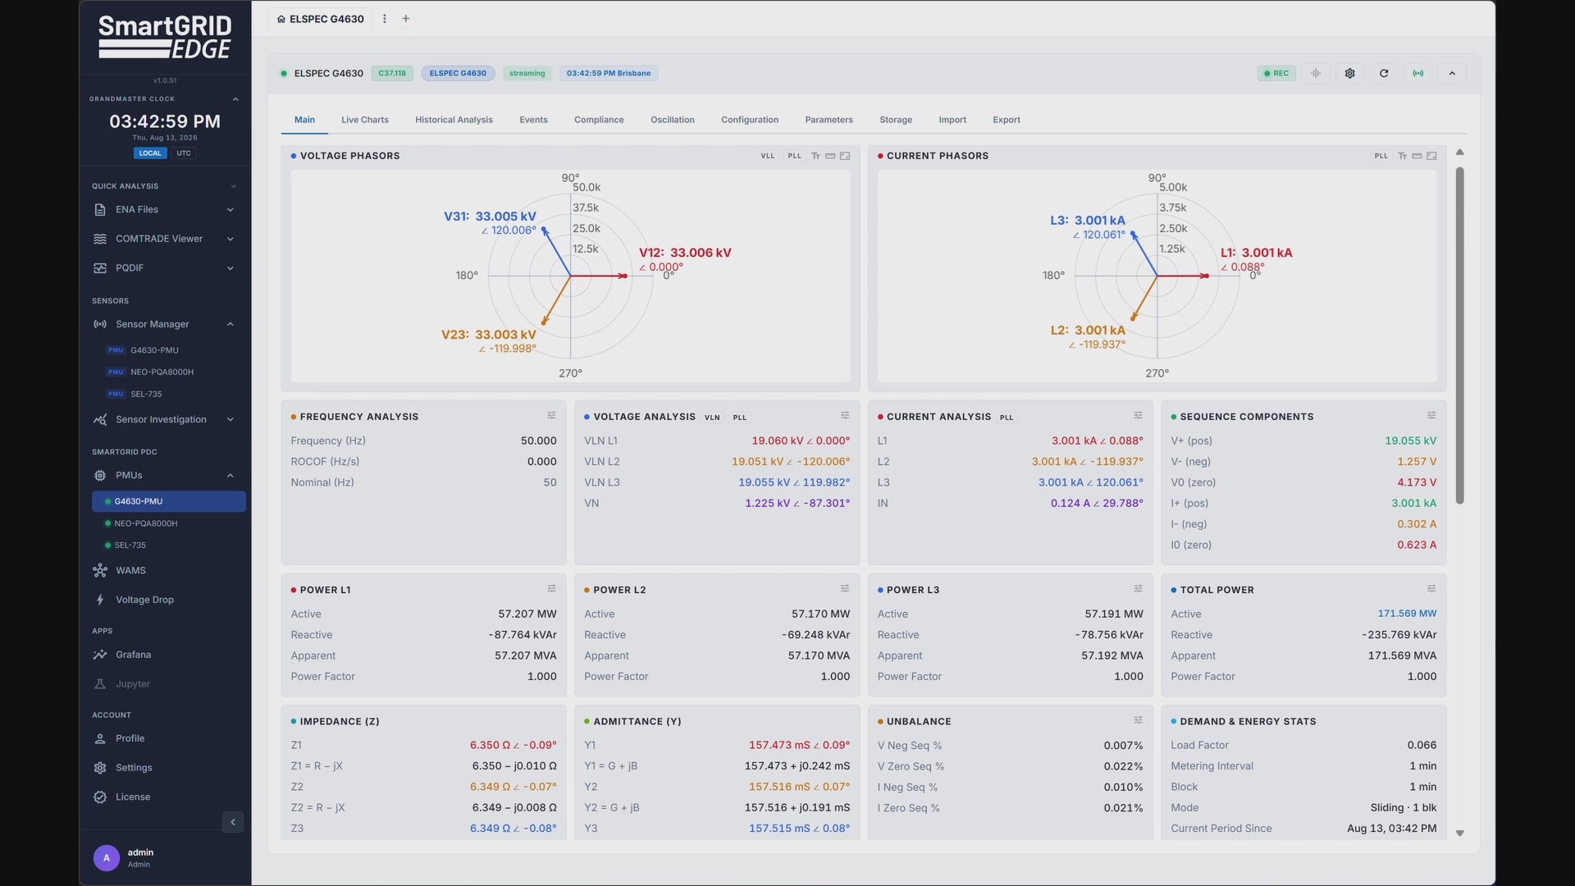Click the Voltage Phasors image export icon
The height and width of the screenshot is (886, 1575).
(x=845, y=156)
